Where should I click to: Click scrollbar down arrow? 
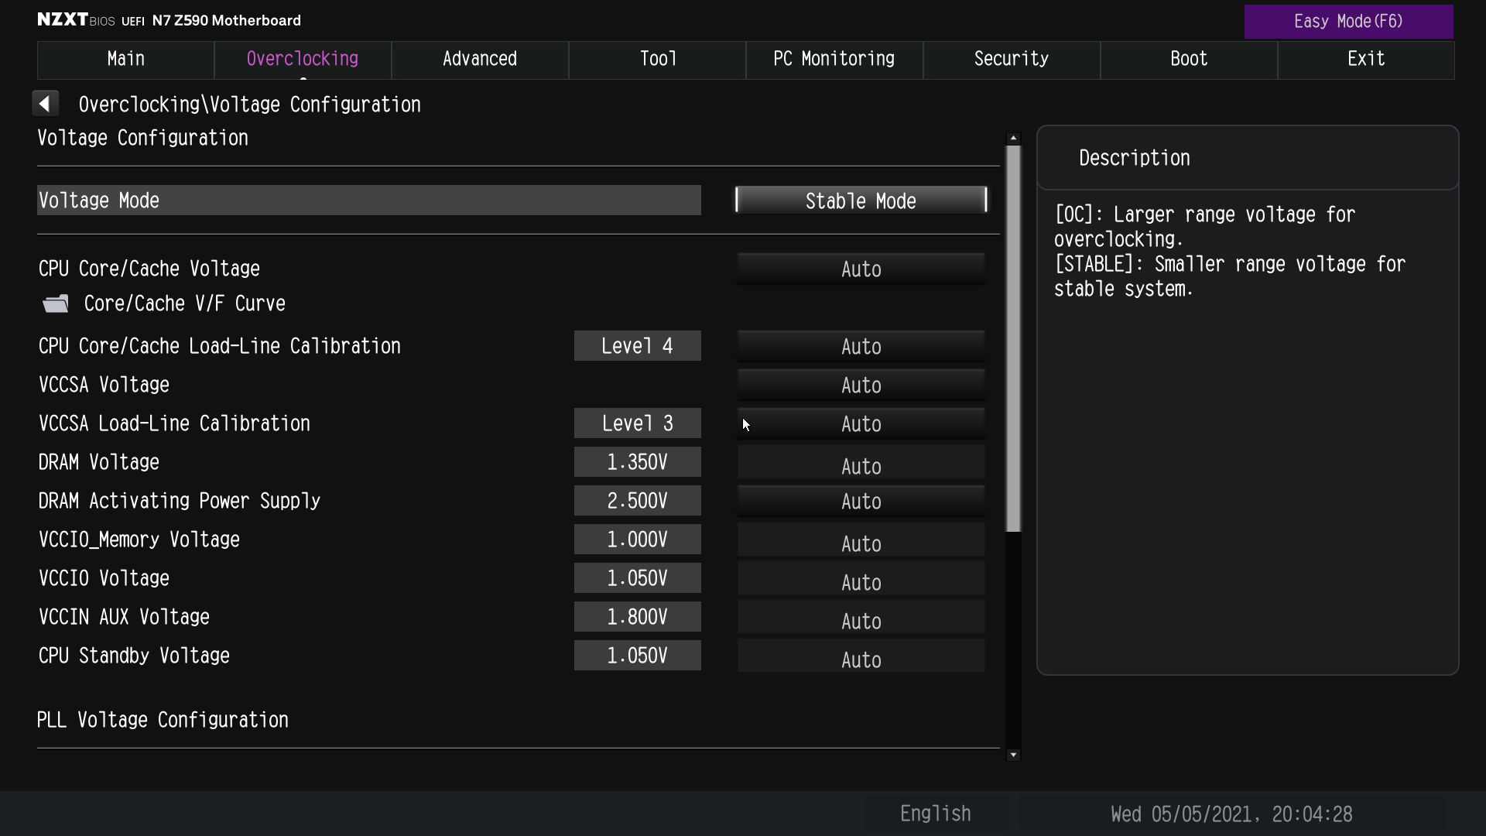click(x=1013, y=755)
